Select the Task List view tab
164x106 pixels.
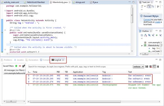click(146, 2)
